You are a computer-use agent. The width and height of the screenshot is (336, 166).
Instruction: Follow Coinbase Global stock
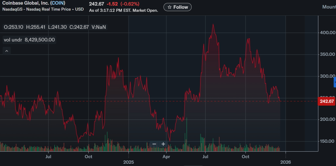(177, 7)
